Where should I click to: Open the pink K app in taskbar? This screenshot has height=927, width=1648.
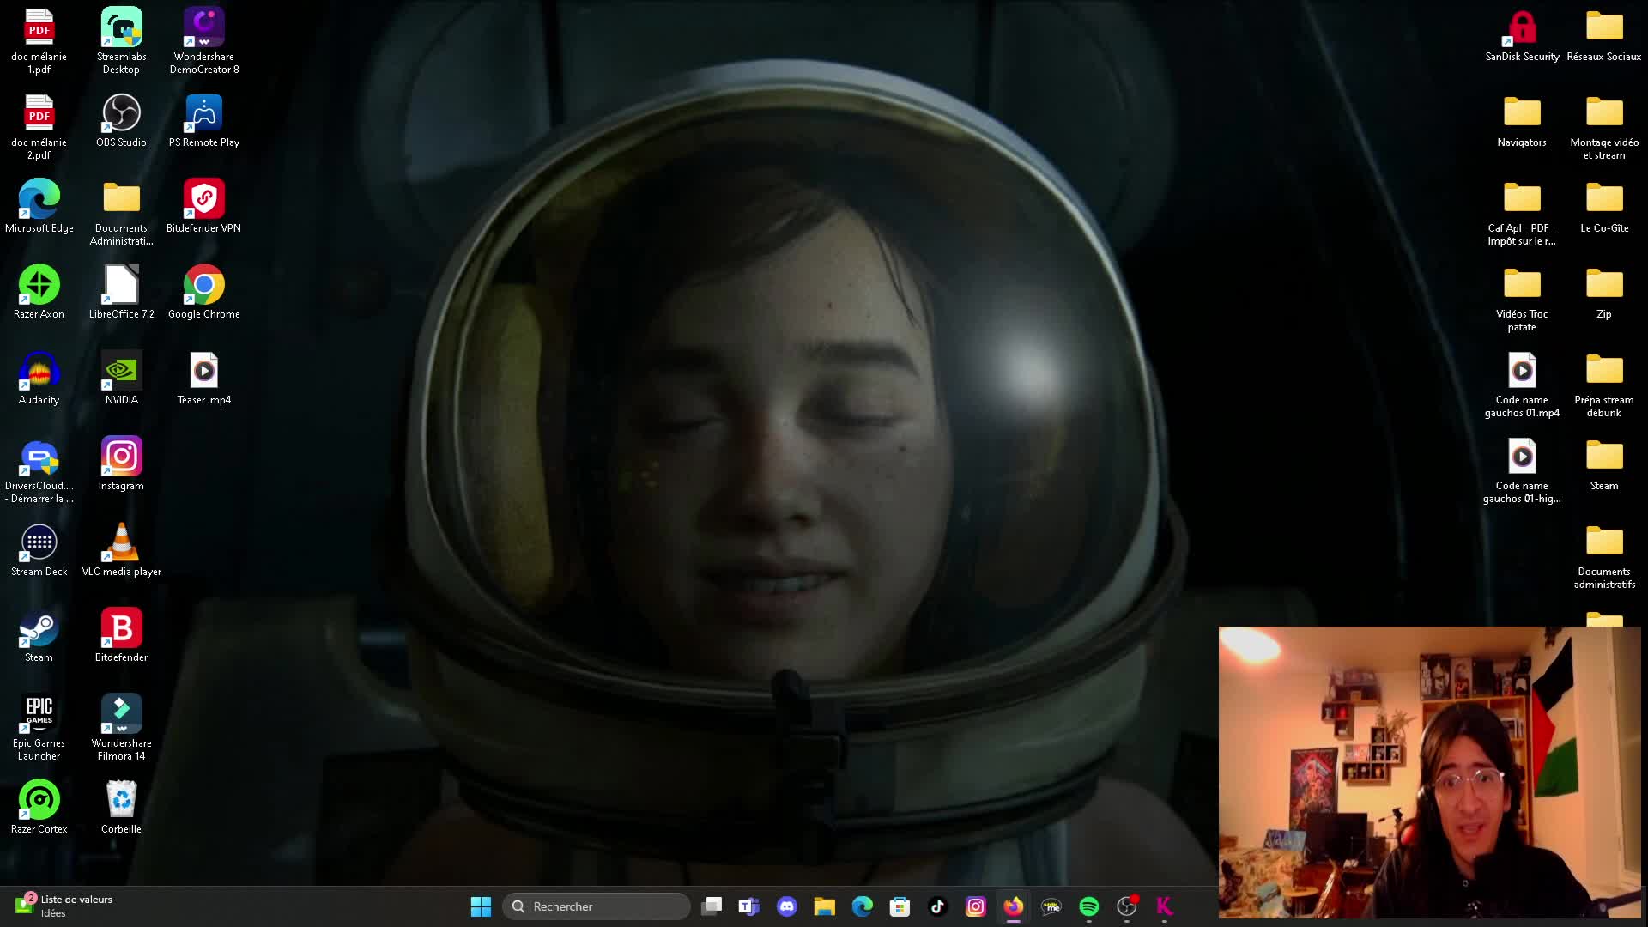[x=1165, y=906]
